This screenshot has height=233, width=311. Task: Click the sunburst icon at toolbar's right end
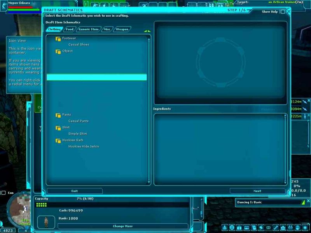click(304, 228)
